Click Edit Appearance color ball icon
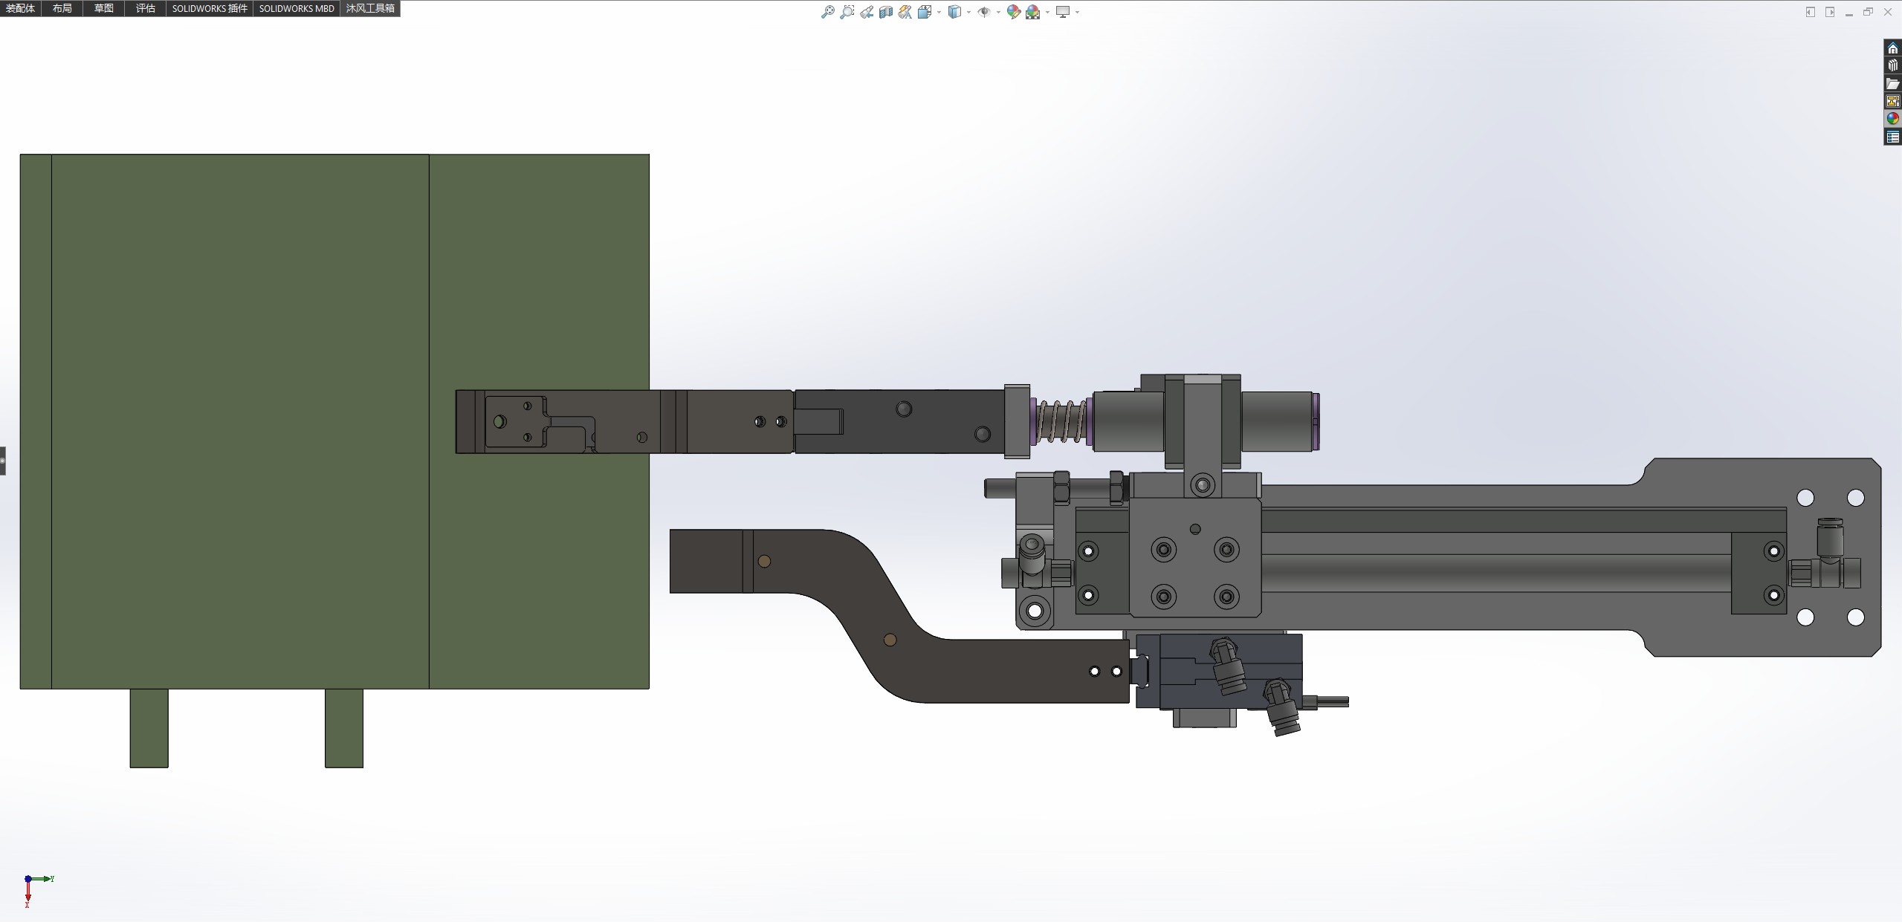The height and width of the screenshot is (922, 1902). click(1013, 12)
